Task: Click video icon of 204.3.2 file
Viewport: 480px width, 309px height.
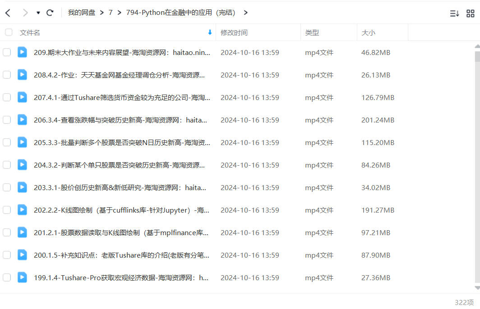Action: (22, 165)
